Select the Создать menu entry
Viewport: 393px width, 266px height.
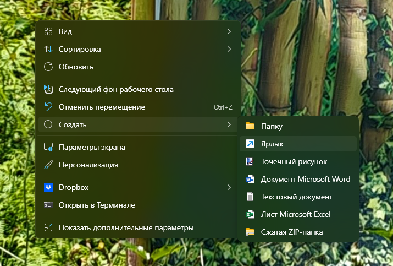click(138, 124)
